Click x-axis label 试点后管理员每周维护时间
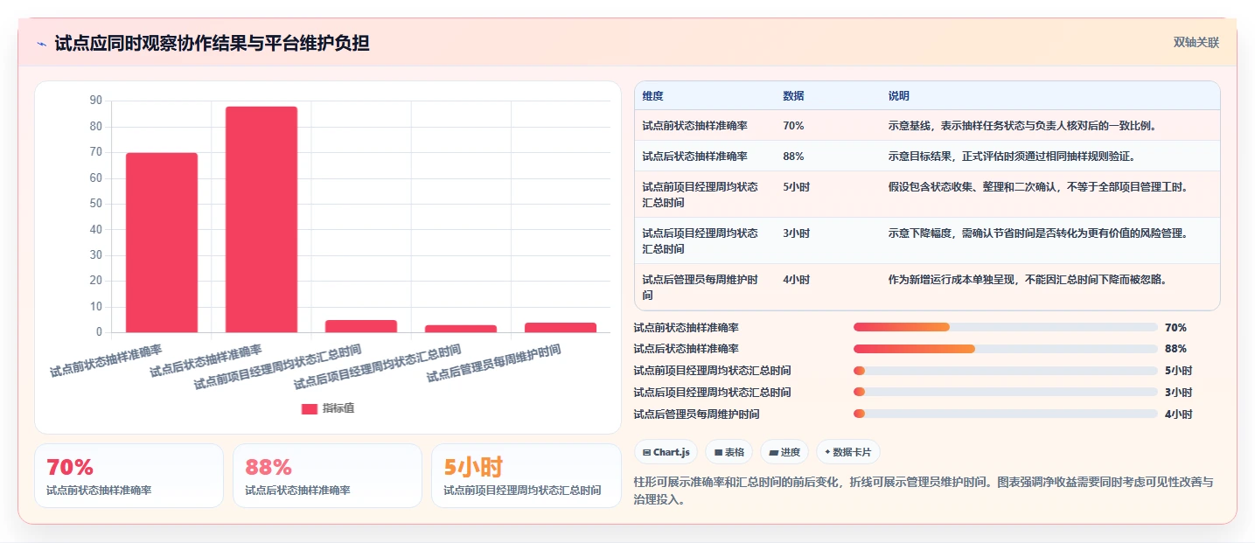 493,363
